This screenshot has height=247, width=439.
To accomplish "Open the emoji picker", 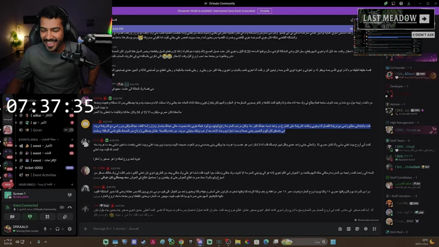I will pos(366,229).
